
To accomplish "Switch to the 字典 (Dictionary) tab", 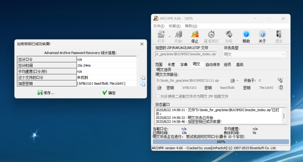I will (x=184, y=64).
